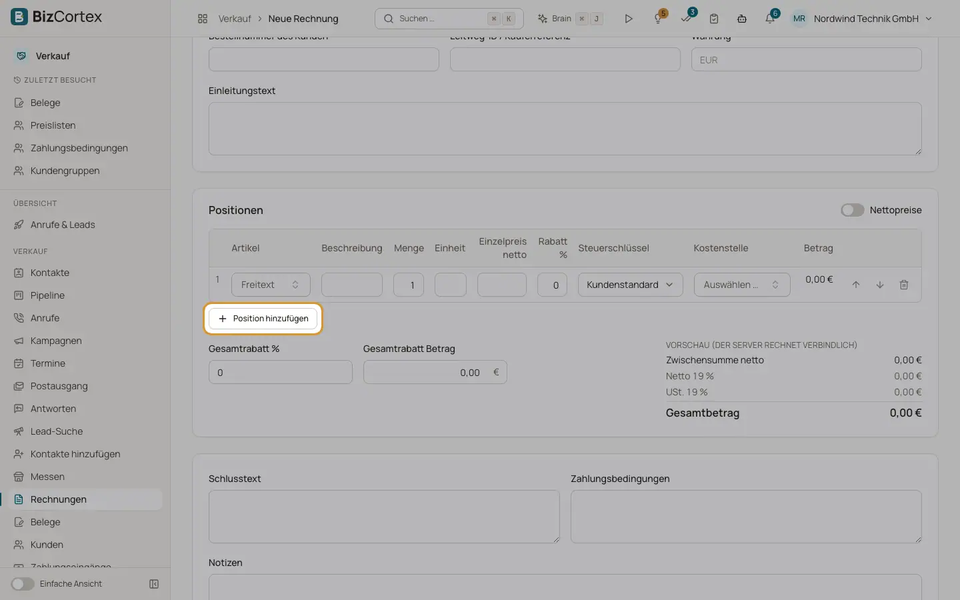Click the Einleitungstext text area
960x600 pixels.
[565, 129]
